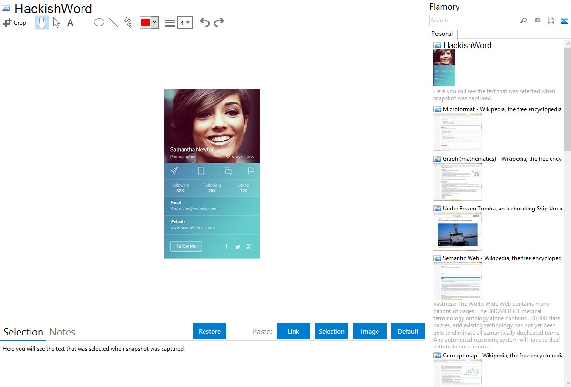Click the Paste Link button
Image resolution: width=571 pixels, height=387 pixels.
click(294, 331)
